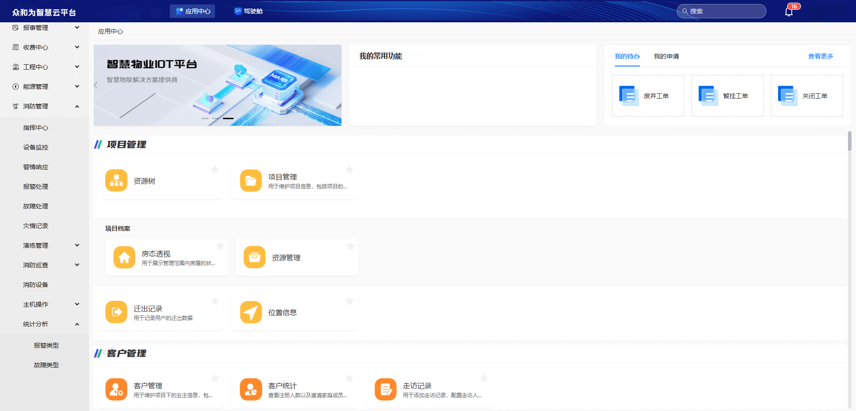This screenshot has width=856, height=411.
Task: Toggle favorite star on 资源树 card
Action: click(x=215, y=170)
